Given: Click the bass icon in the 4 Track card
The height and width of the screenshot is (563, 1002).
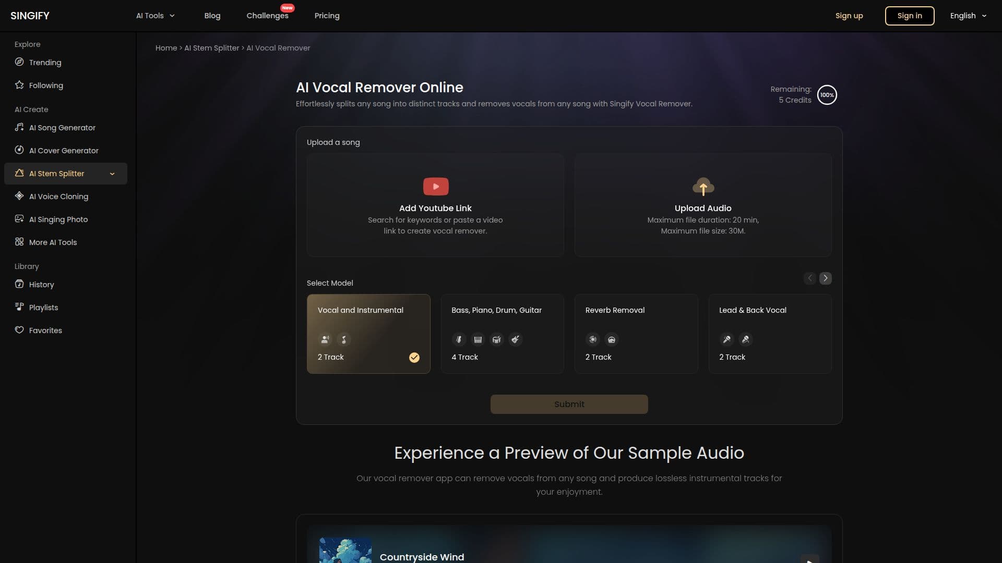Looking at the screenshot, I should click(459, 340).
